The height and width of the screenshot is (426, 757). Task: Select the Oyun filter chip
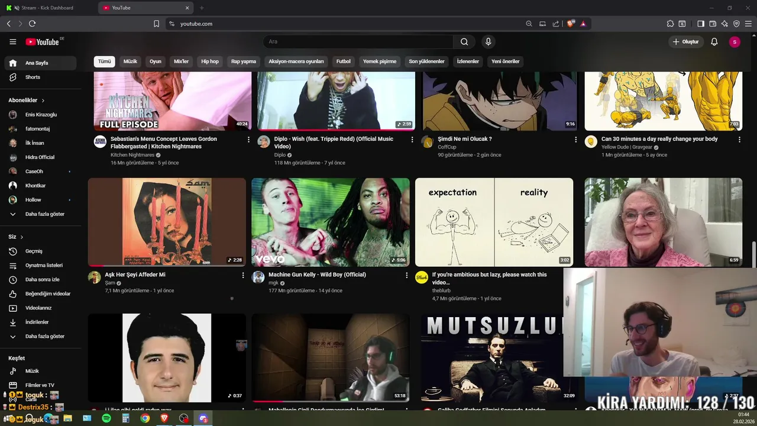156,62
